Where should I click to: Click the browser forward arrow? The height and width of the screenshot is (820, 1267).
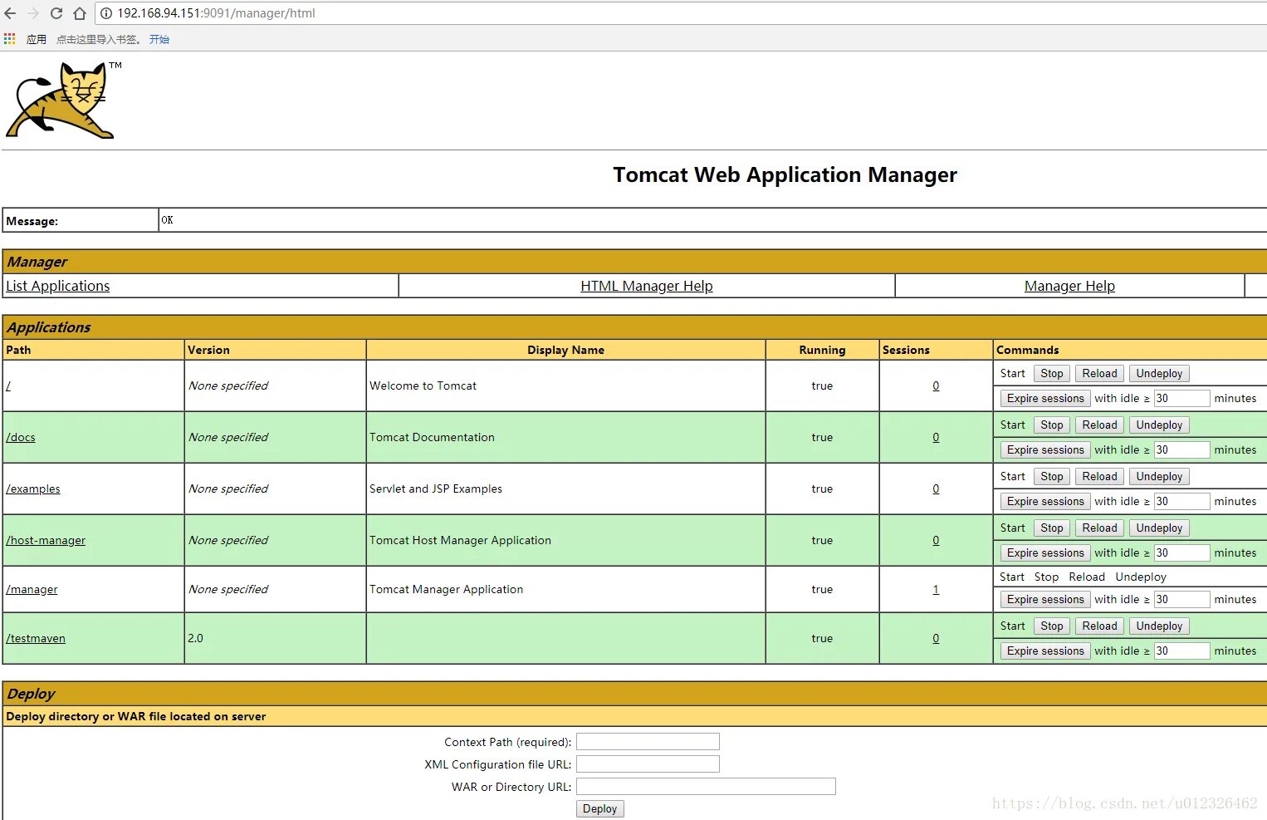point(33,13)
